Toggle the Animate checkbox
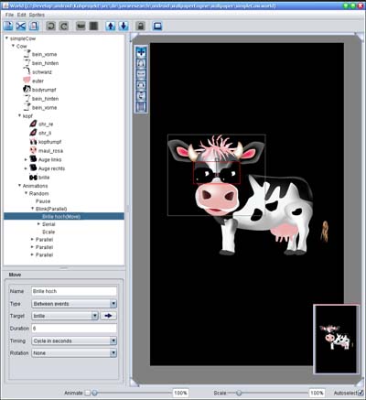Screen dimensions: 366x400 (87, 393)
